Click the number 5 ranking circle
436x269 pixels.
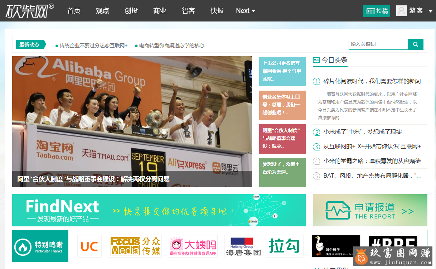click(x=316, y=176)
